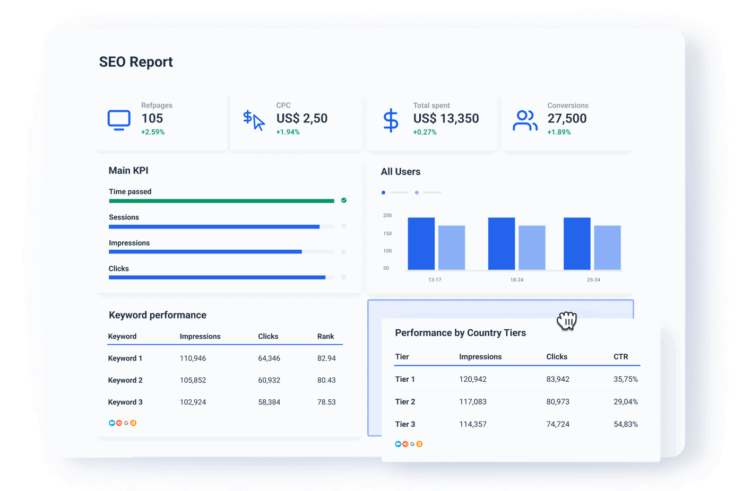743x491 pixels.
Task: Select the gray dot next to the Impressions bar
Action: pyautogui.click(x=343, y=251)
